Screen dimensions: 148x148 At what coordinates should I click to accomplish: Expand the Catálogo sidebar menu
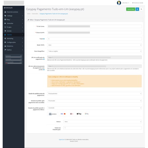click(x=14, y=16)
